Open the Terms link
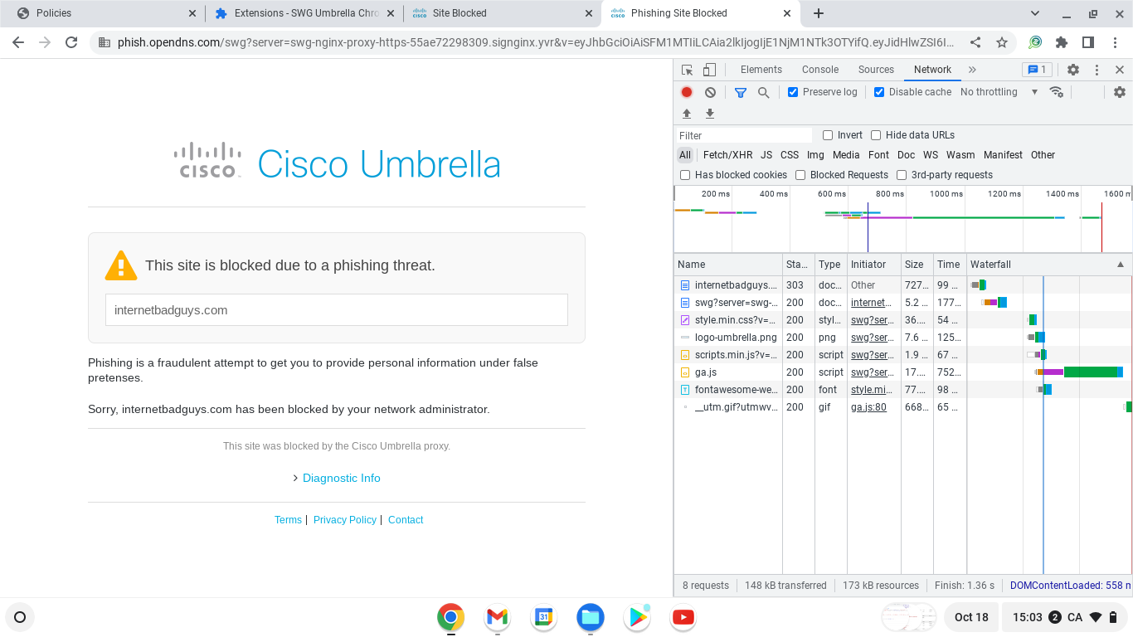Screen dimensions: 1133x637 tap(288, 520)
